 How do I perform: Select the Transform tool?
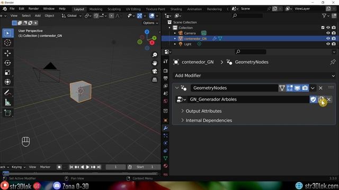(x=8, y=82)
